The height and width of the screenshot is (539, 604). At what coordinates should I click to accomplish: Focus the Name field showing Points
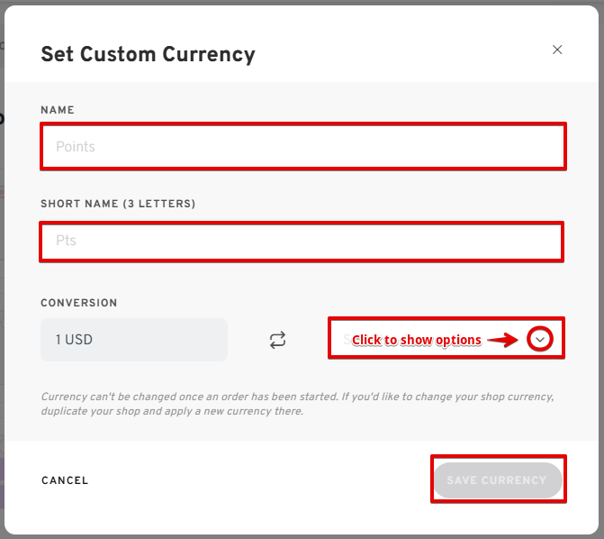302,146
